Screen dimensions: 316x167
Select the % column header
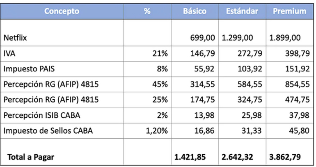pos(147,11)
